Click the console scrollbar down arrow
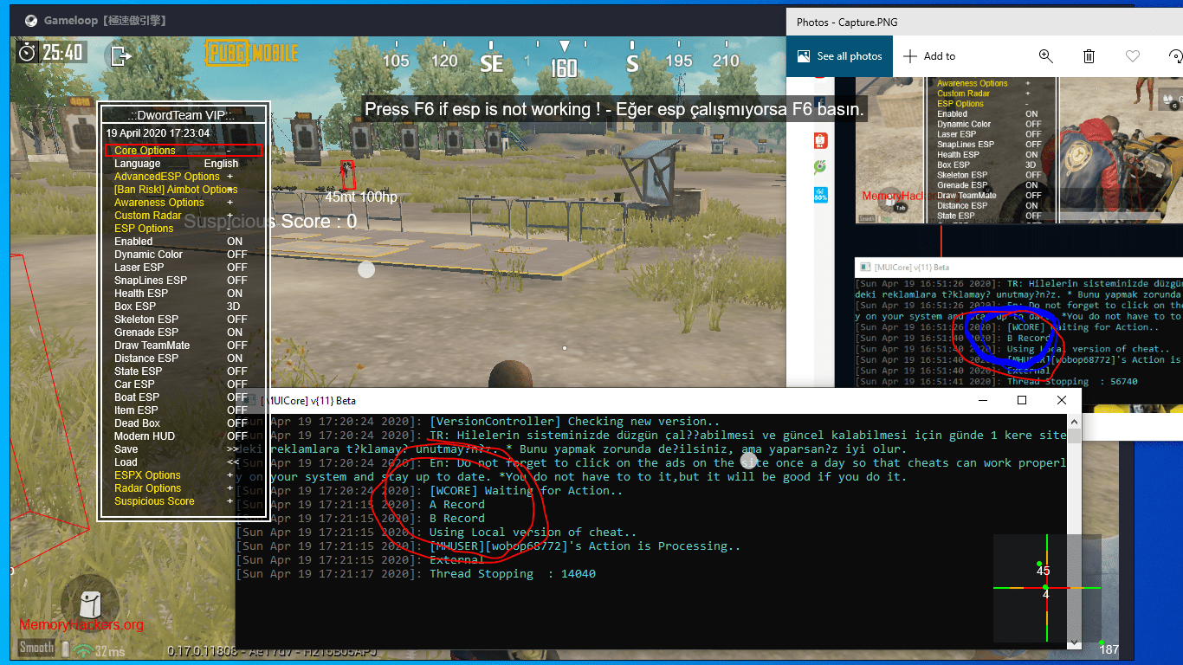Image resolution: width=1183 pixels, height=665 pixels. coord(1074,642)
